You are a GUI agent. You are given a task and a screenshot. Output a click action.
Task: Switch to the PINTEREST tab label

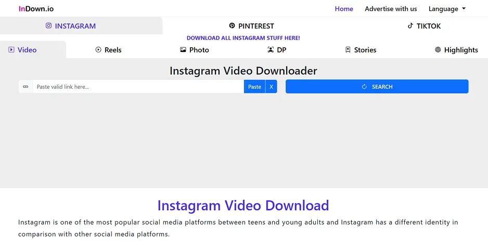point(256,26)
